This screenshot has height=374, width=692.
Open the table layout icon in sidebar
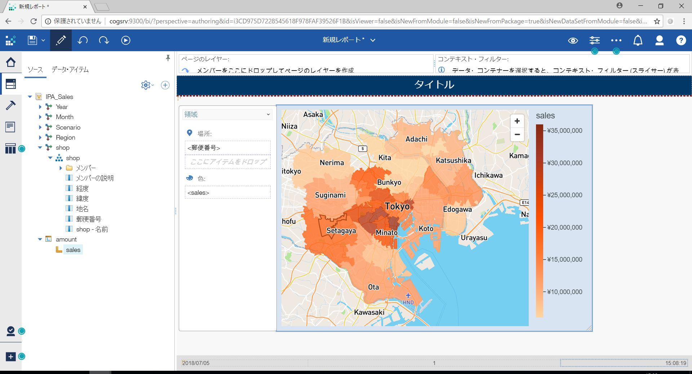pos(10,148)
